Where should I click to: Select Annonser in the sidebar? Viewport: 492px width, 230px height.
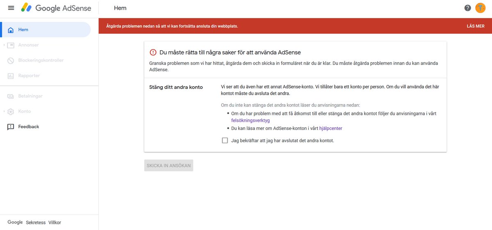coord(46,45)
